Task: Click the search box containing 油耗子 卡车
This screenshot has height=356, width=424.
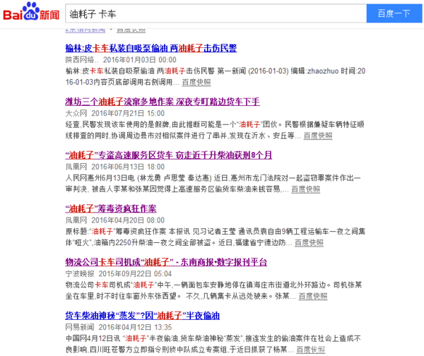Action: pos(216,13)
